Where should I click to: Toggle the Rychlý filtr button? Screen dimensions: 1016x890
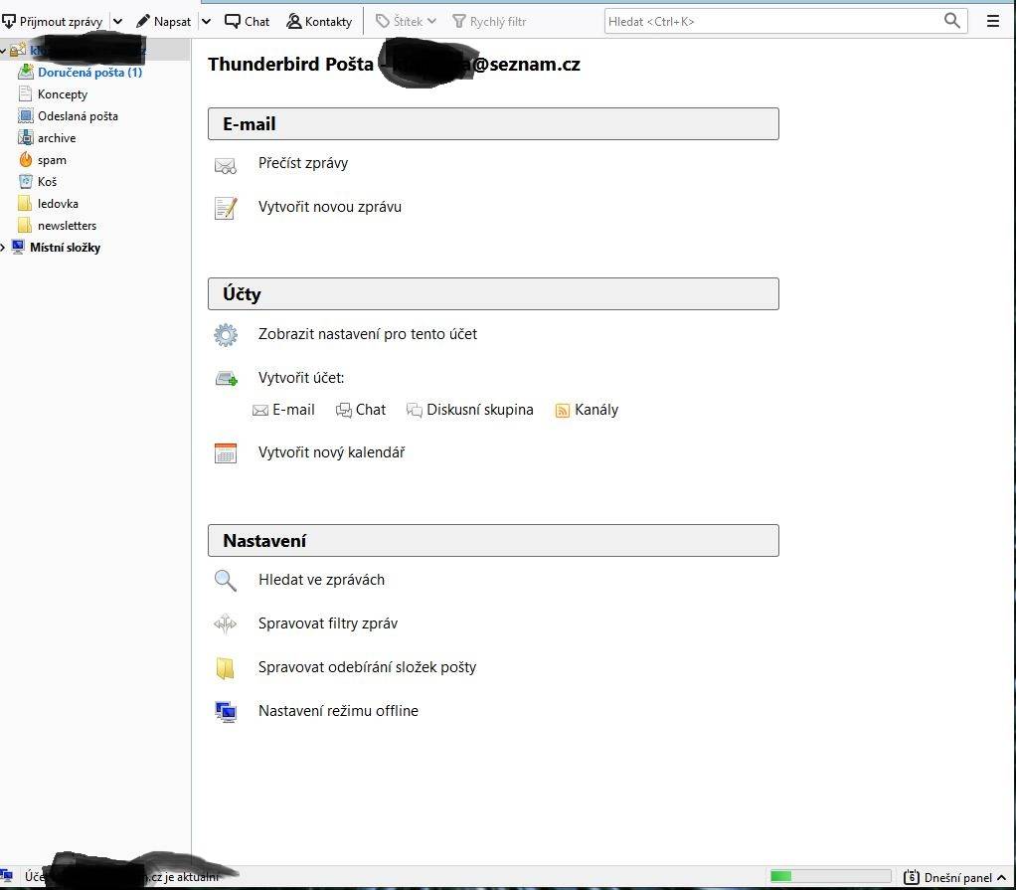pos(489,22)
